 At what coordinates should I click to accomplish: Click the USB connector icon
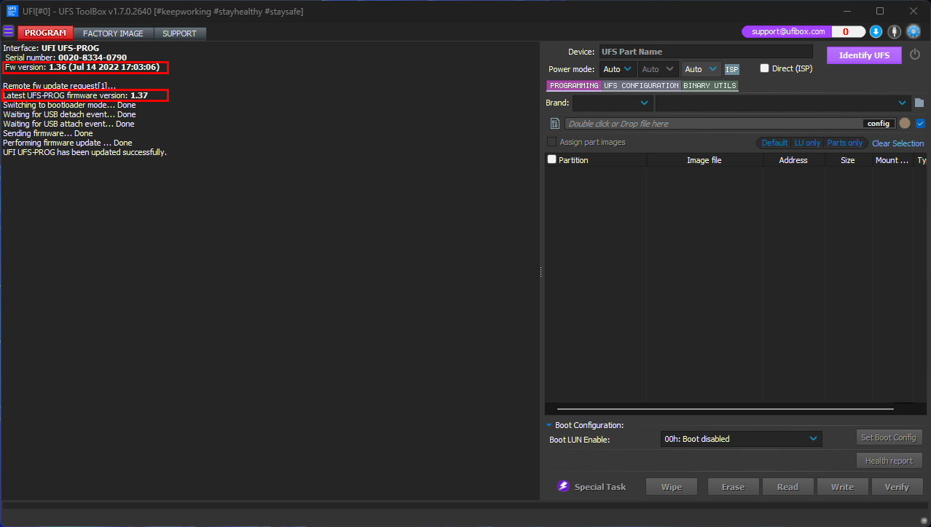coord(895,31)
